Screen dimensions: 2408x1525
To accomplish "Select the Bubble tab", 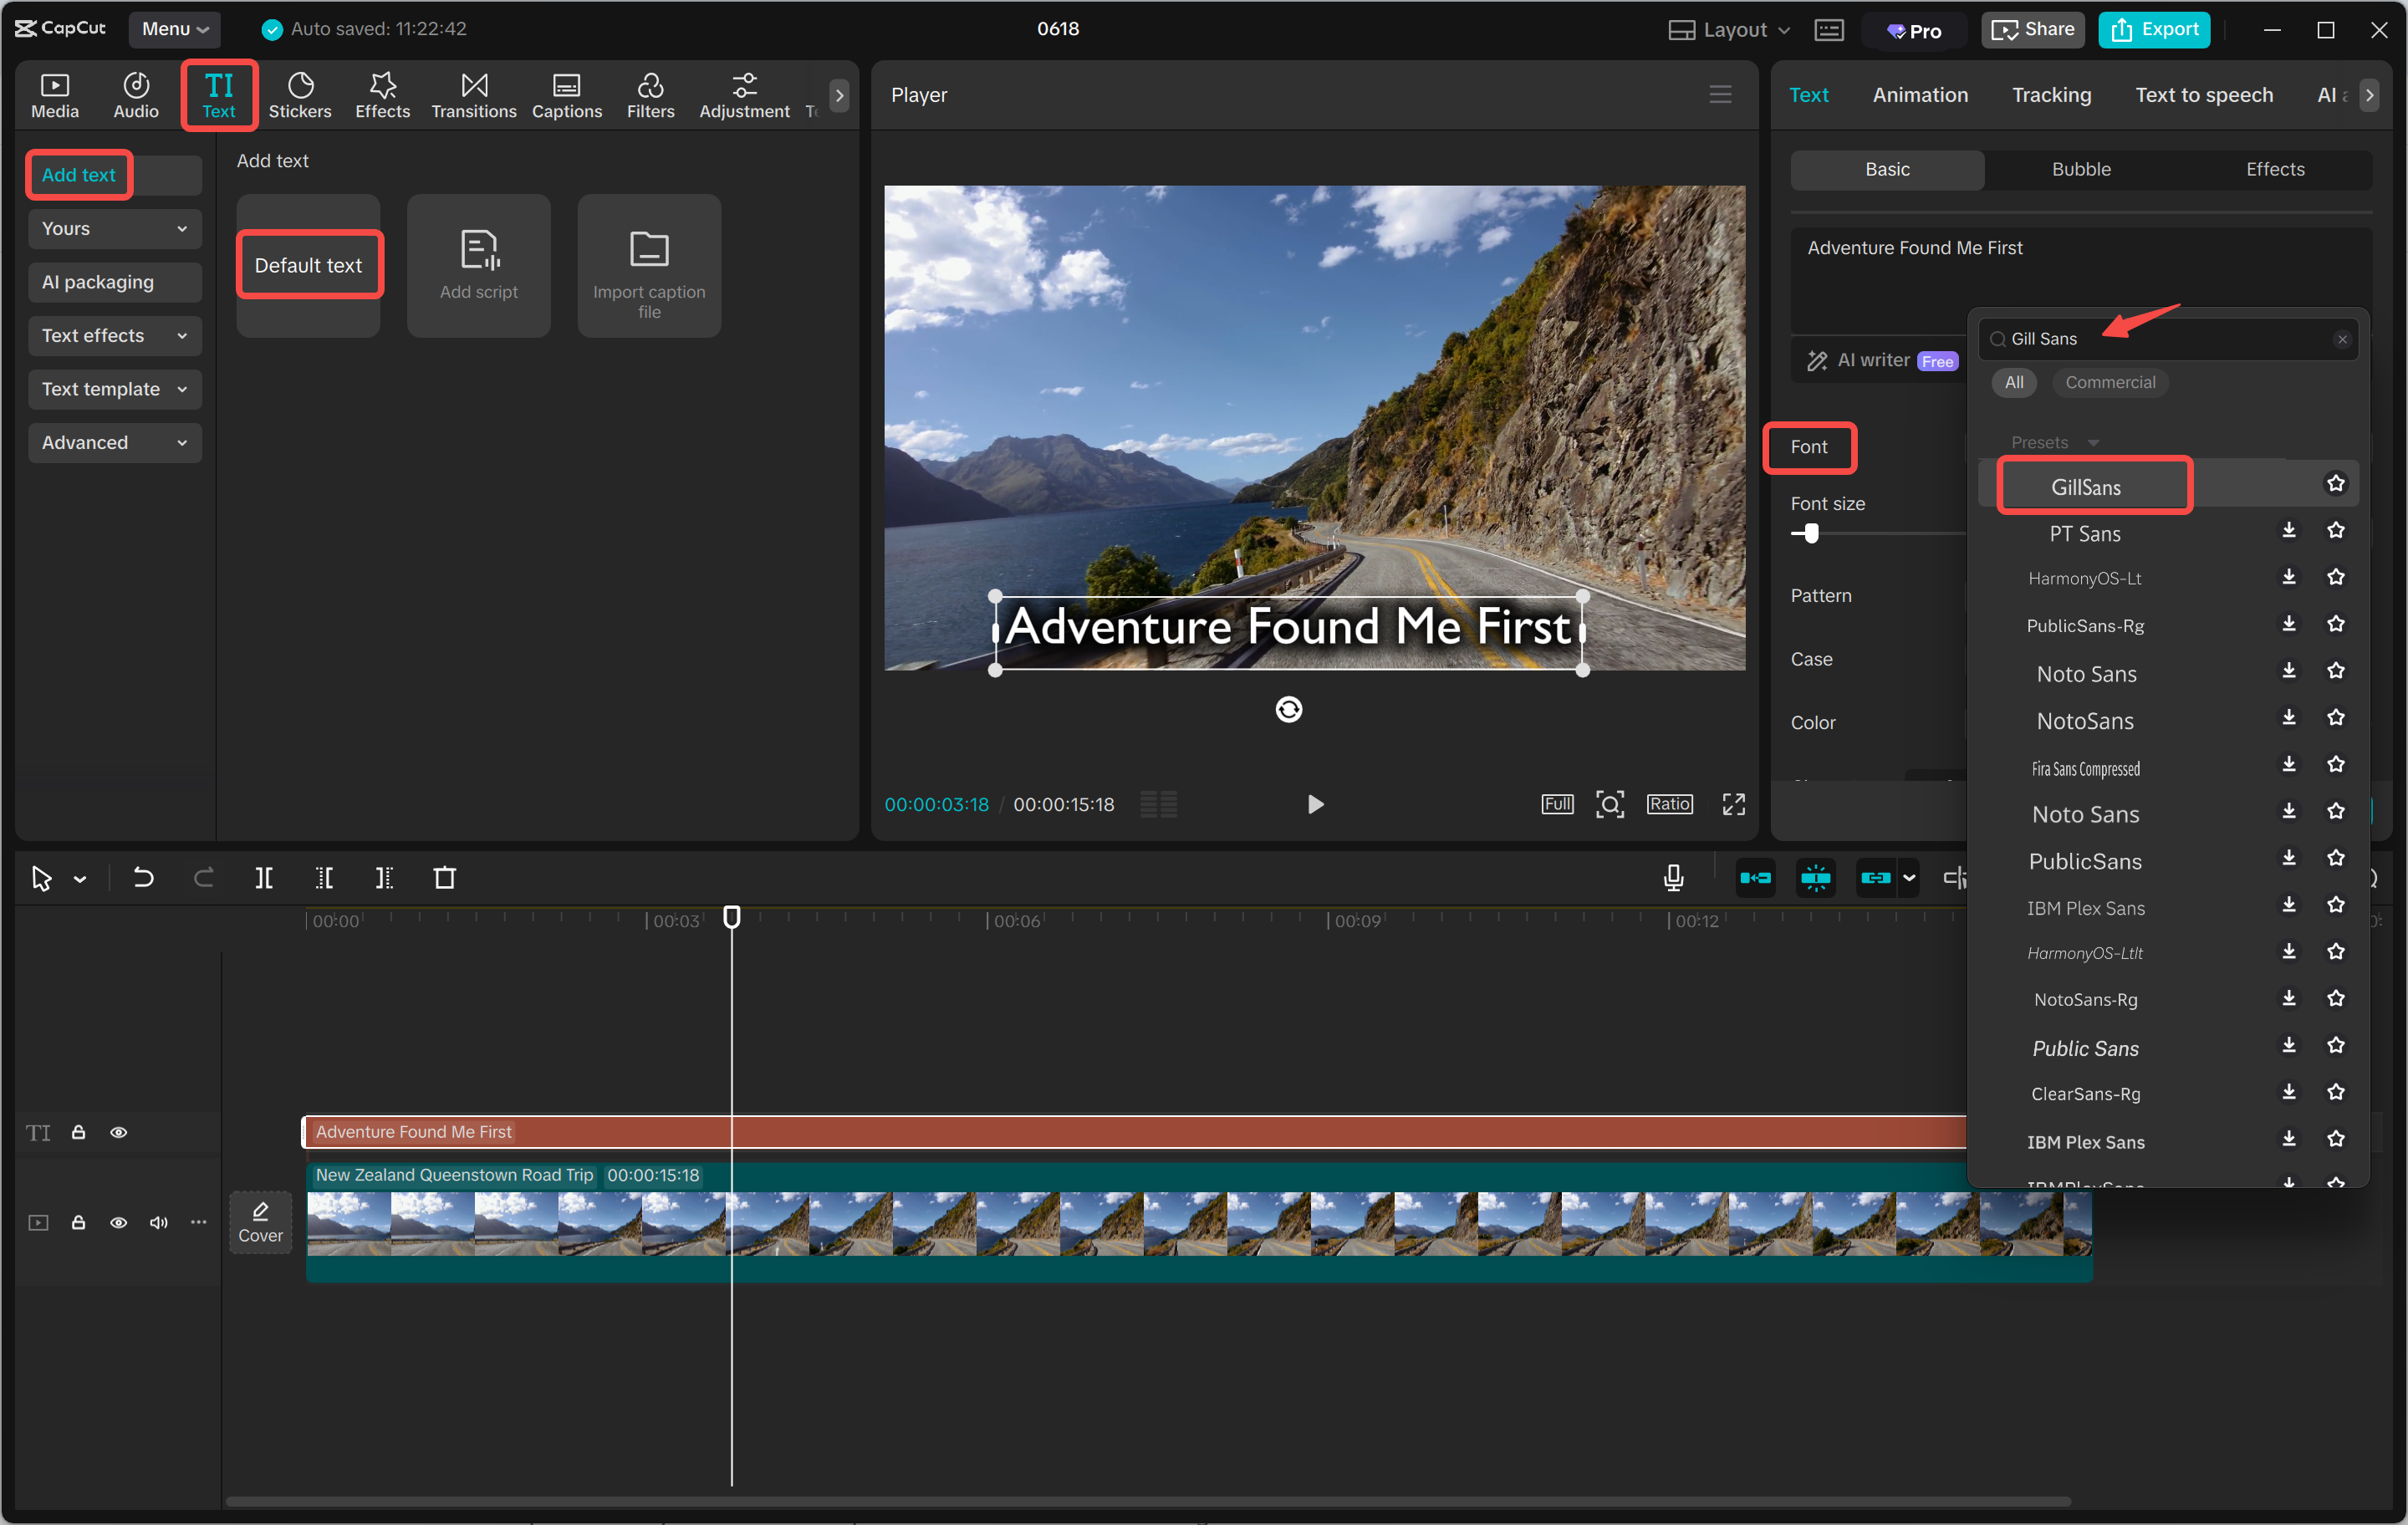I will click(2080, 169).
